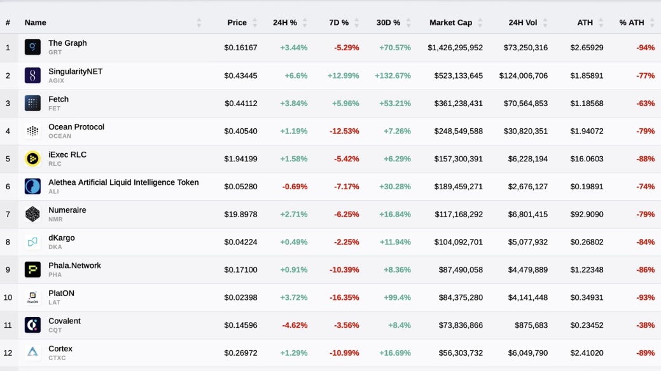The height and width of the screenshot is (371, 661).
Task: Select Ocean Protocol 7D change -12.53%
Action: click(x=344, y=132)
